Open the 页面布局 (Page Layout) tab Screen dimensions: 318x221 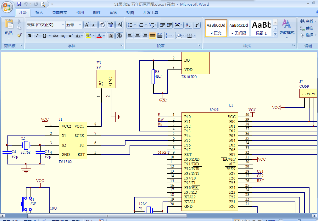pyautogui.click(x=60, y=12)
